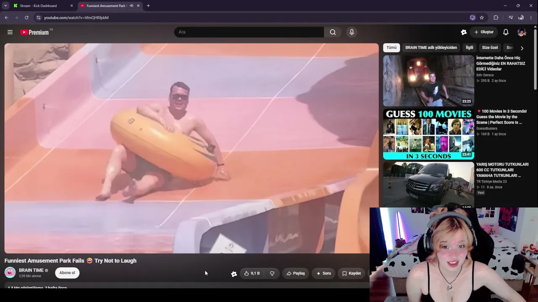Click the purple extension icon in address bar
The width and height of the screenshot is (538, 302).
tap(473, 18)
